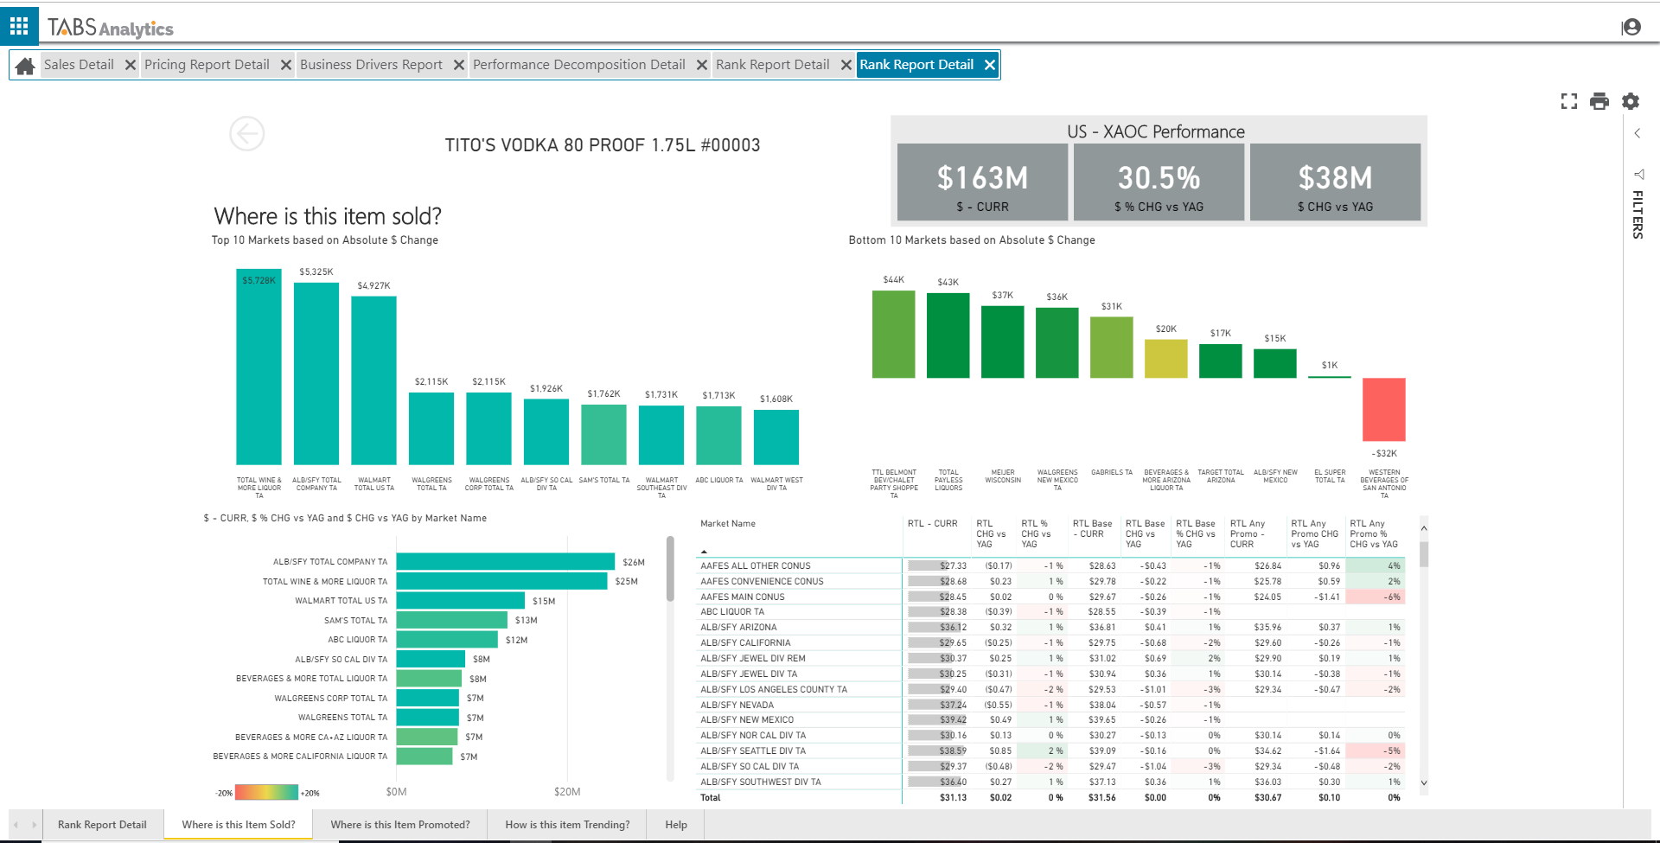Sort by Market Name column header
The image size is (1660, 843).
click(728, 524)
